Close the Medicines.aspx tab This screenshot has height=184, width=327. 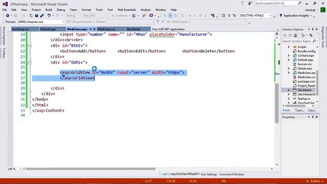pos(94,29)
